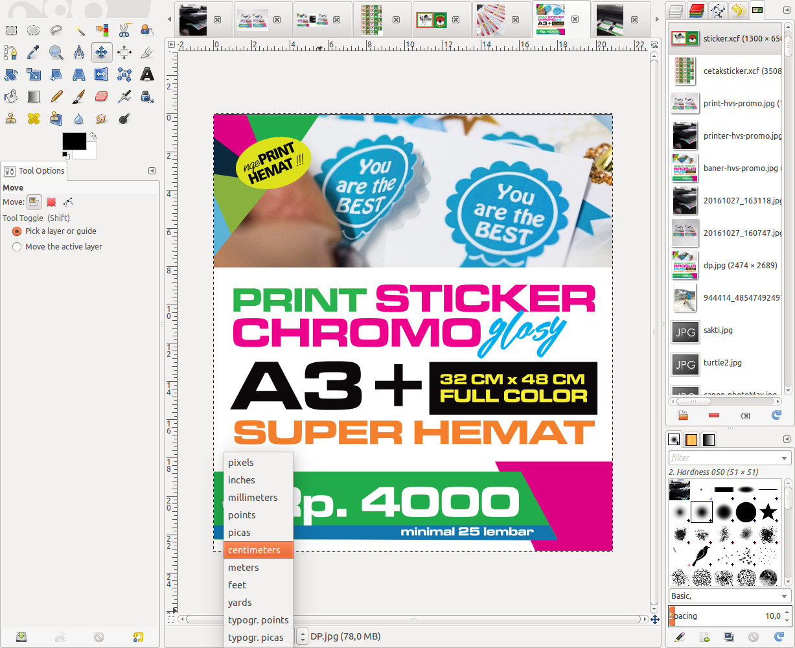Viewport: 795px width, 648px height.
Task: Select the Text tool
Action: pos(146,75)
